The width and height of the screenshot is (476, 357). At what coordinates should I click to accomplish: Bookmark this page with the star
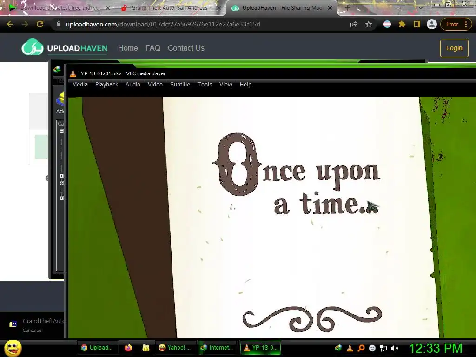coord(369,24)
